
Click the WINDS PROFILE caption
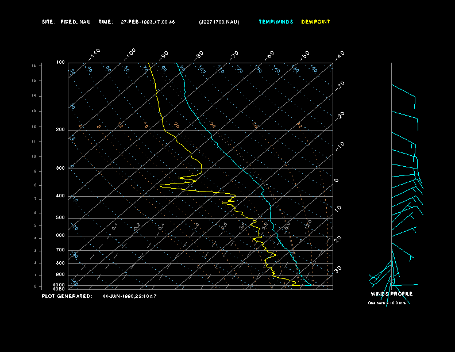point(391,294)
